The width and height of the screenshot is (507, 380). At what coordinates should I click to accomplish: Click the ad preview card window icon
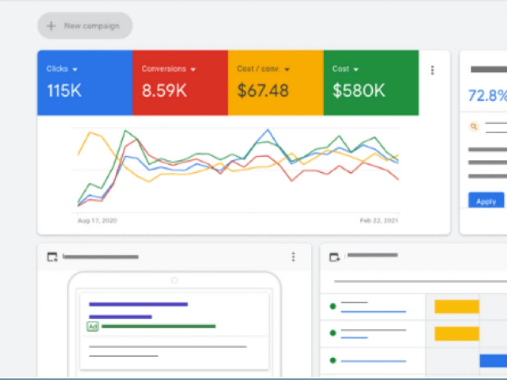tap(52, 257)
